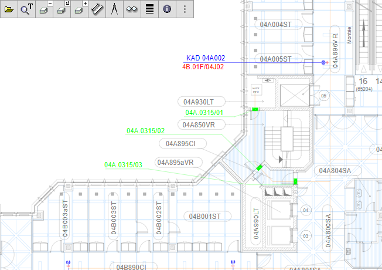Click the glasses view icon

[132, 9]
